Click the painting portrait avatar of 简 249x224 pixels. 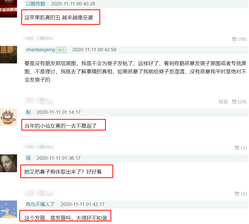9,163
